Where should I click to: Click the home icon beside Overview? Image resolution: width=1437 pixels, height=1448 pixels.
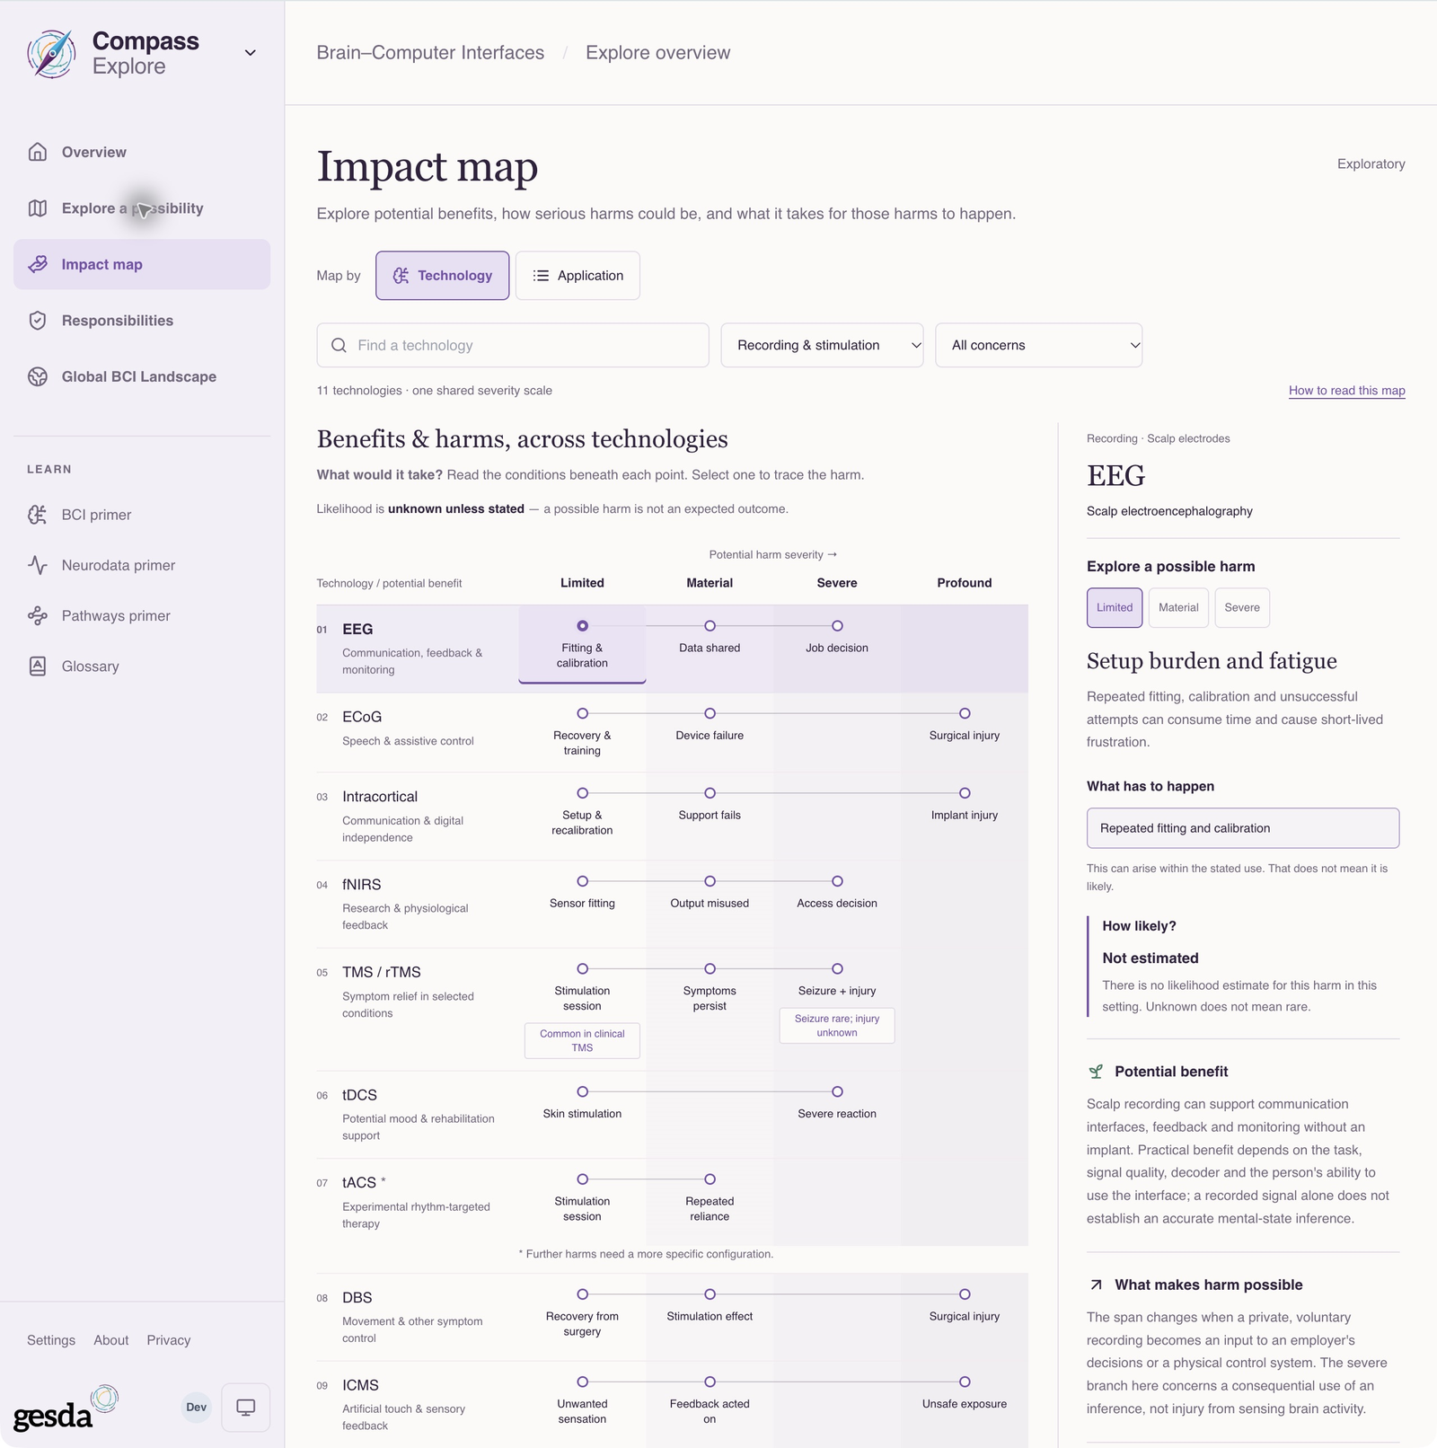[38, 152]
